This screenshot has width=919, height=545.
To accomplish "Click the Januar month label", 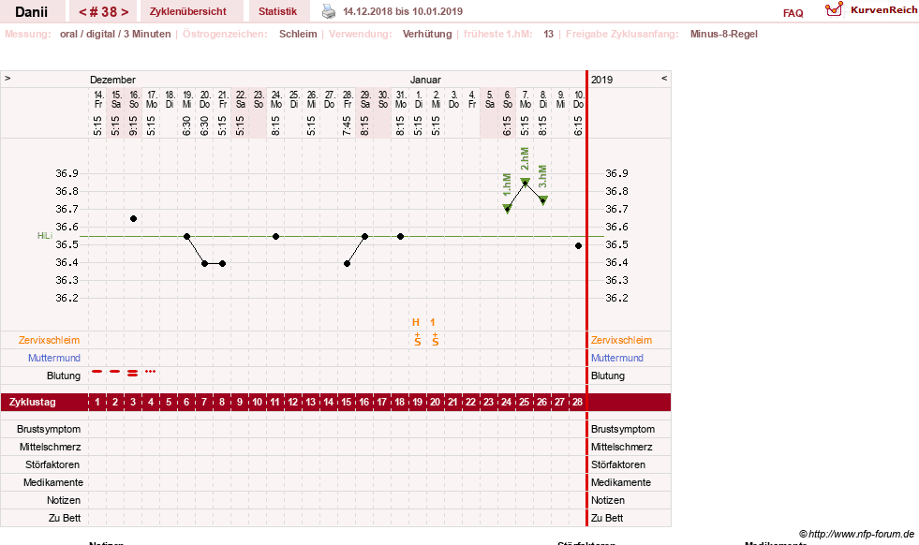I will coord(425,80).
